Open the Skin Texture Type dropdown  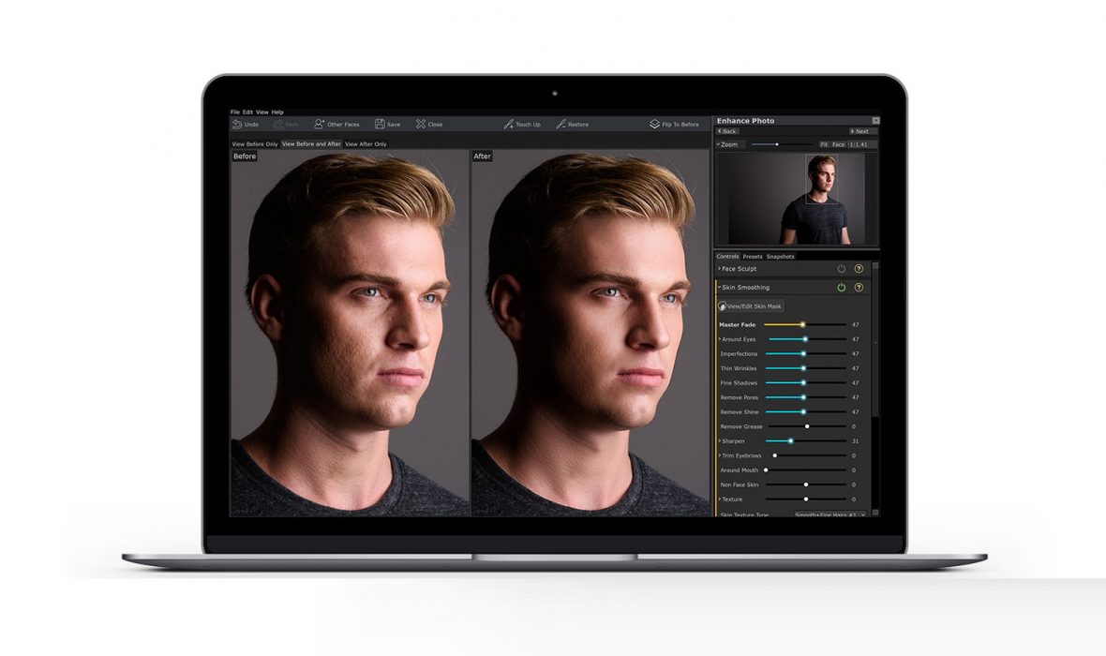(x=828, y=514)
